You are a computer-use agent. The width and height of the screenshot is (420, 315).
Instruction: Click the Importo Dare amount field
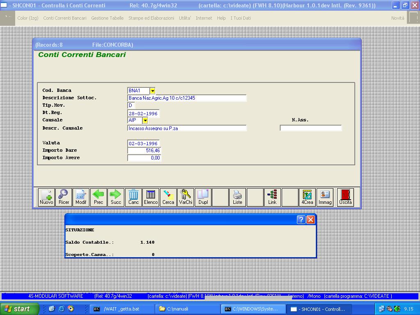[144, 151]
